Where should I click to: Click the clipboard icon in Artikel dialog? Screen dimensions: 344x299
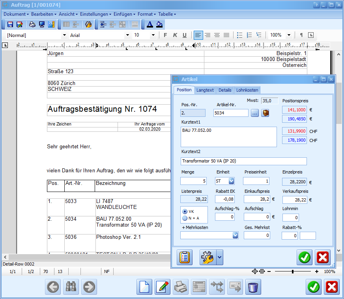click(185, 257)
